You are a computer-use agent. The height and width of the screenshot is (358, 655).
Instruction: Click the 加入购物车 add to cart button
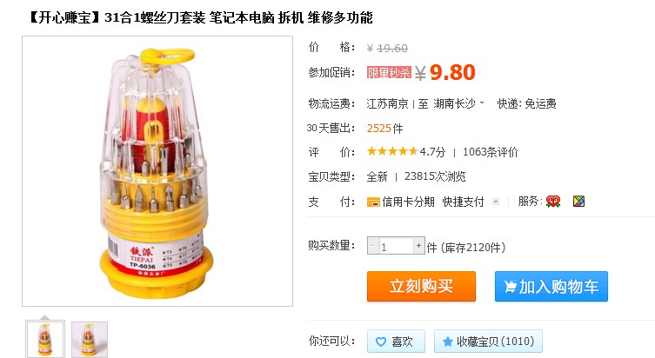coord(551,286)
